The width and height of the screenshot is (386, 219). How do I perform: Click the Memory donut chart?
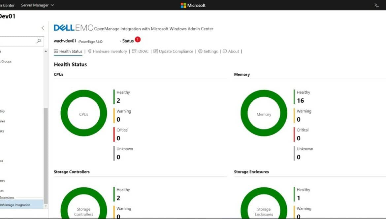(264, 113)
